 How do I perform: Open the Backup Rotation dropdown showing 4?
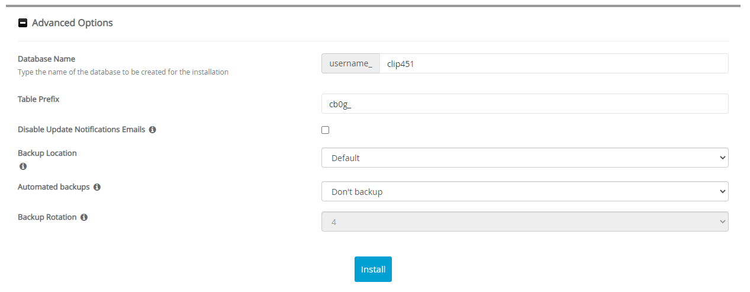(x=524, y=222)
